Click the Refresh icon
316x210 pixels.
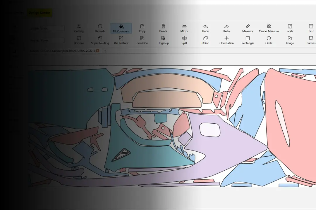point(100,28)
